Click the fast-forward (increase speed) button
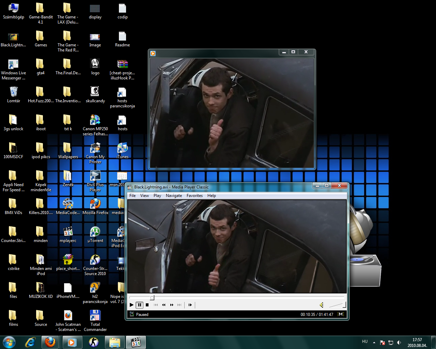436x349 pixels. pyautogui.click(x=172, y=305)
